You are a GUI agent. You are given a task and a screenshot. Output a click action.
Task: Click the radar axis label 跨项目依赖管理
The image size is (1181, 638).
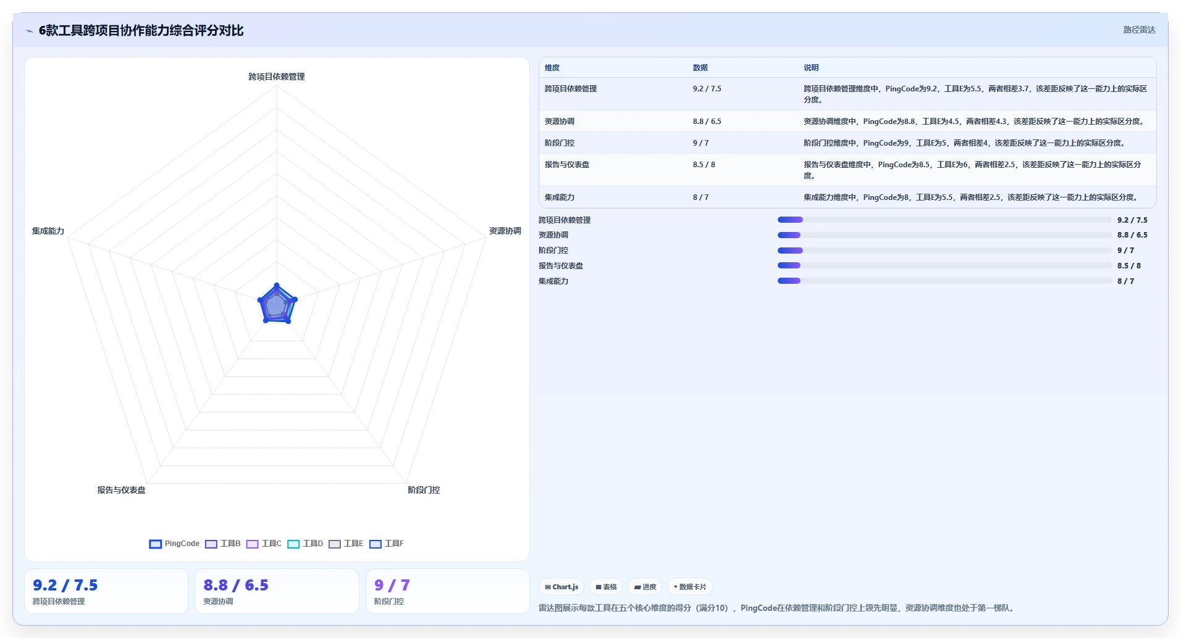(277, 77)
